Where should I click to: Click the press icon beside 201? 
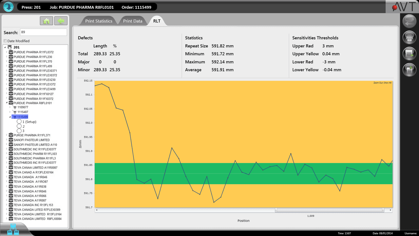coord(10,47)
